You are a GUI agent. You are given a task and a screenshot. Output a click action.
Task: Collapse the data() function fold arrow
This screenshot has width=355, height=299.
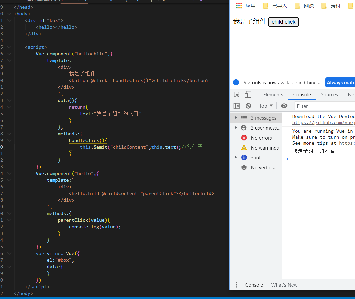(x=9, y=100)
